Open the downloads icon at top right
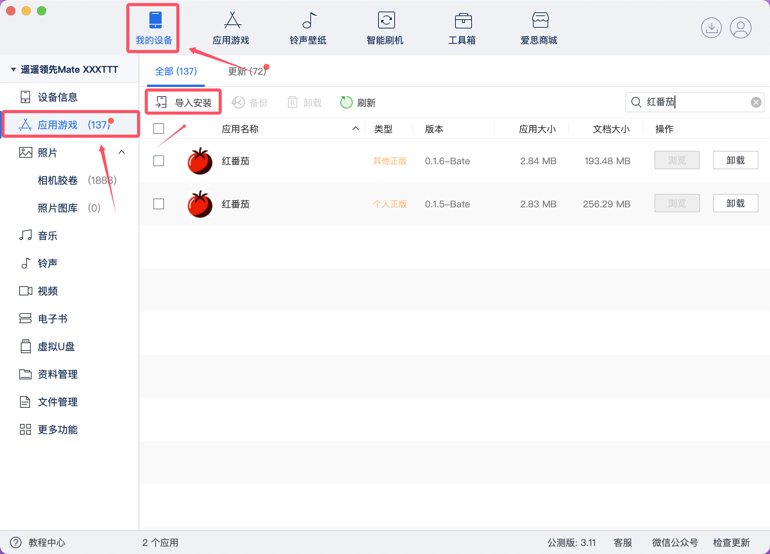770x554 pixels. pos(711,28)
